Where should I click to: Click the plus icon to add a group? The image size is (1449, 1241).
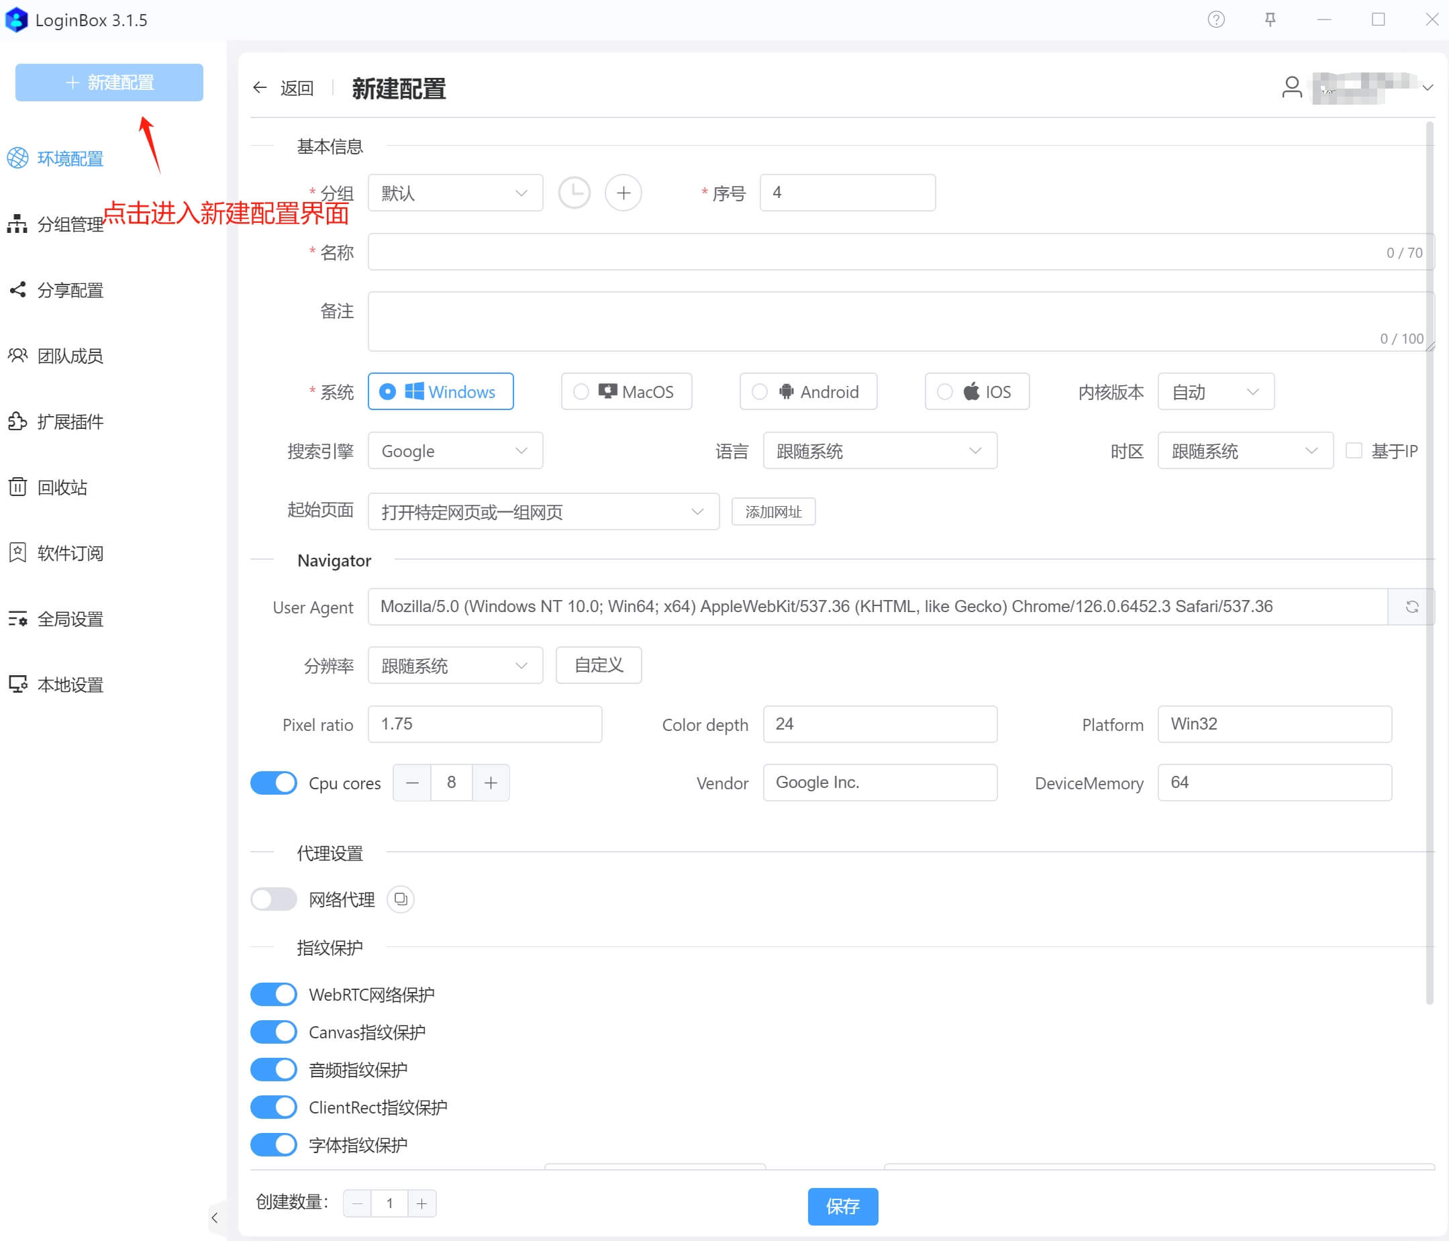tap(623, 193)
